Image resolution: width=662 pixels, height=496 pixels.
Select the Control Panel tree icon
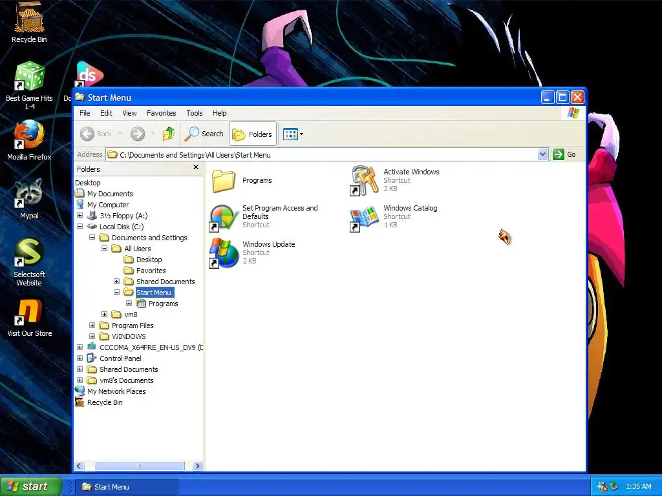click(92, 358)
